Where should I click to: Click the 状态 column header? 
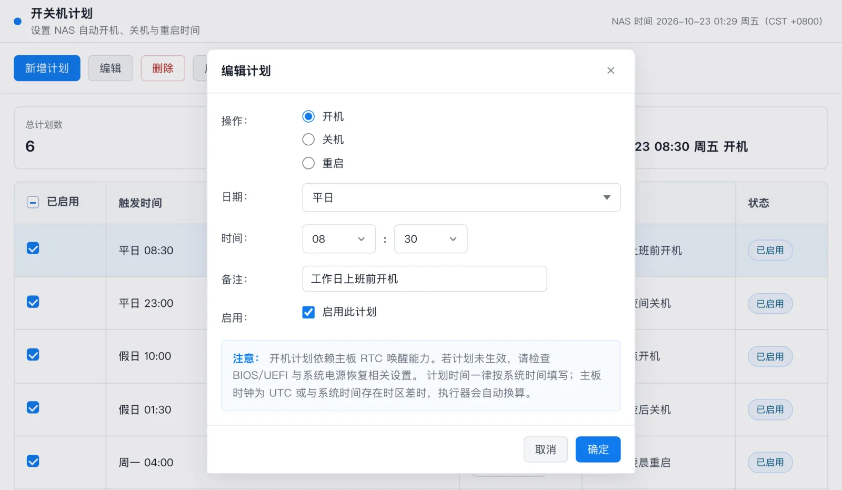pyautogui.click(x=758, y=203)
